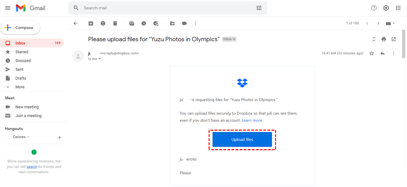Screen dimensions: 407x187
Task: Print the email using the printer icon
Action: pyautogui.click(x=384, y=39)
